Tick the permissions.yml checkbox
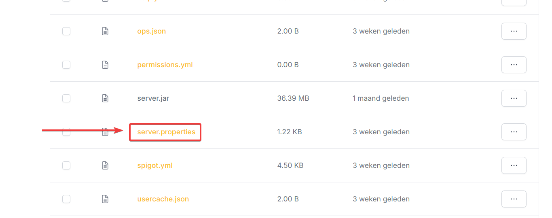The height and width of the screenshot is (218, 552). (x=66, y=65)
